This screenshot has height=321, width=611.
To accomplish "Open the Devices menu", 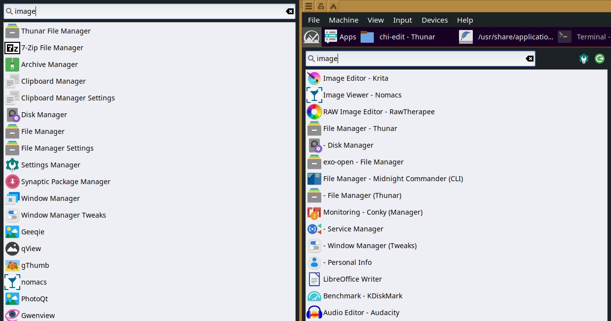I will point(435,20).
